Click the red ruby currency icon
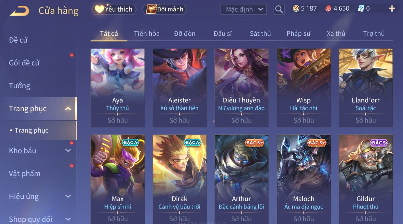The image size is (403, 224). click(x=328, y=9)
